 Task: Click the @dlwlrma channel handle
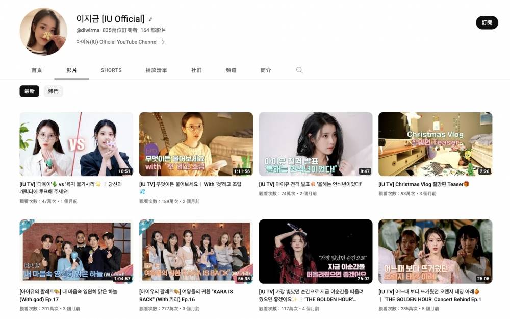[x=88, y=30]
